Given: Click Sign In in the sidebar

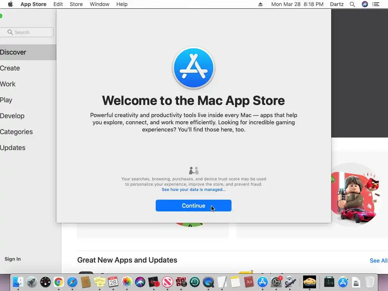Looking at the screenshot, I should pyautogui.click(x=13, y=259).
